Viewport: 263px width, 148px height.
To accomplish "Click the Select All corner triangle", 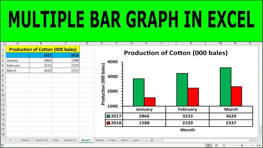I will 3,43.
